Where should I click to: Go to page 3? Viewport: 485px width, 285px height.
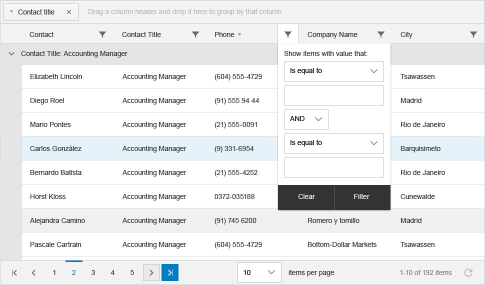(x=93, y=272)
